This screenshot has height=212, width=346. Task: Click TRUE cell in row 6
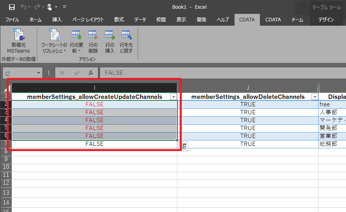[248, 136]
